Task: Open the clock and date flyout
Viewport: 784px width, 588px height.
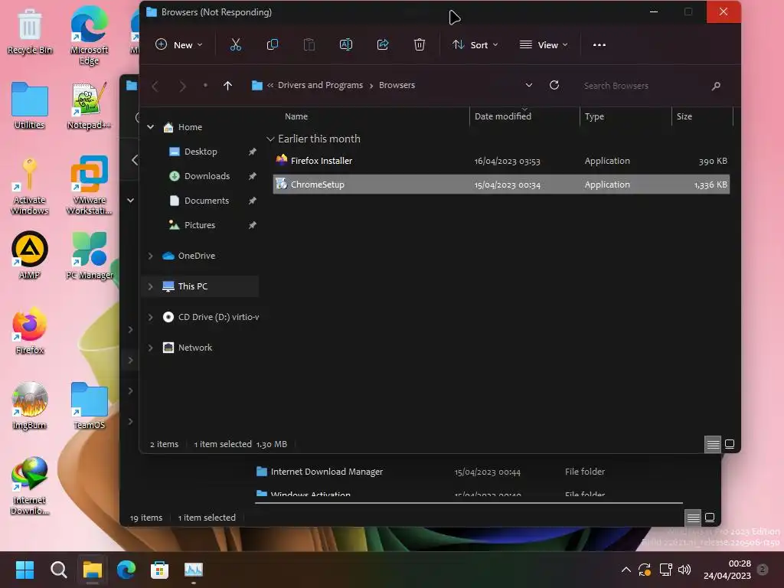Action: point(727,570)
